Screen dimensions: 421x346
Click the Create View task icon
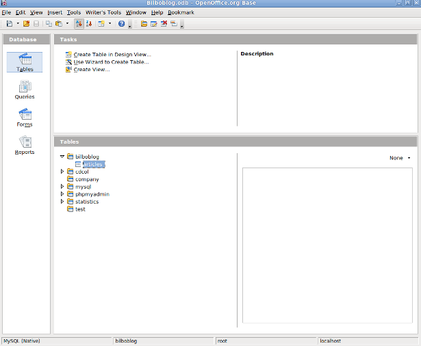click(x=68, y=70)
